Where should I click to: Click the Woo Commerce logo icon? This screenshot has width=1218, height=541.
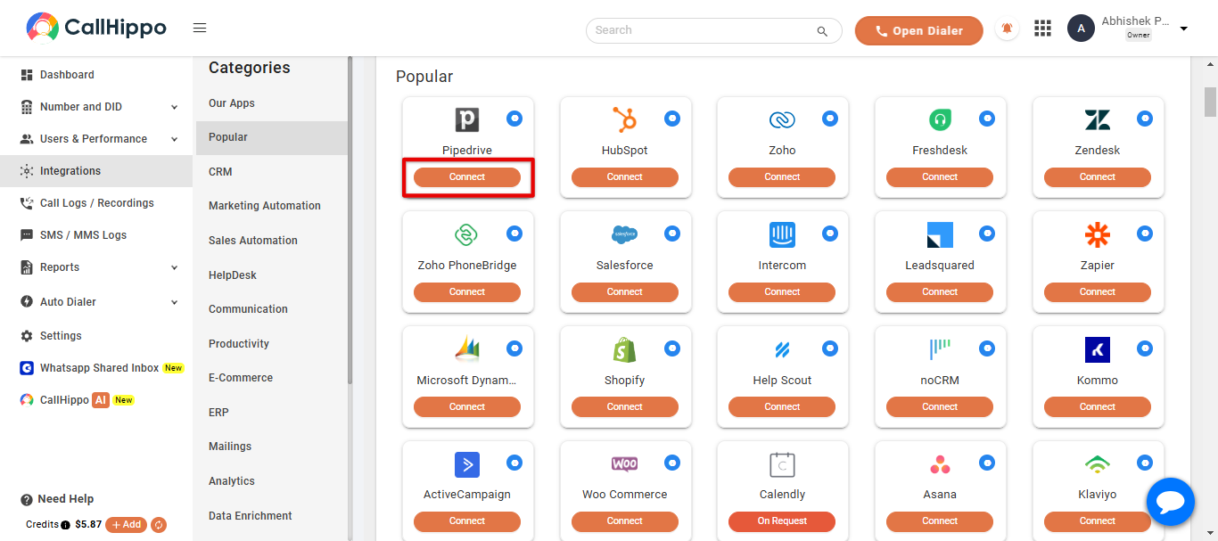point(624,464)
